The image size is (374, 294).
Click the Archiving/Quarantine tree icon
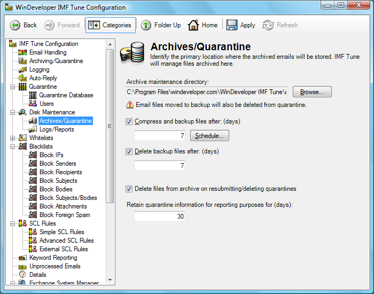22,61
